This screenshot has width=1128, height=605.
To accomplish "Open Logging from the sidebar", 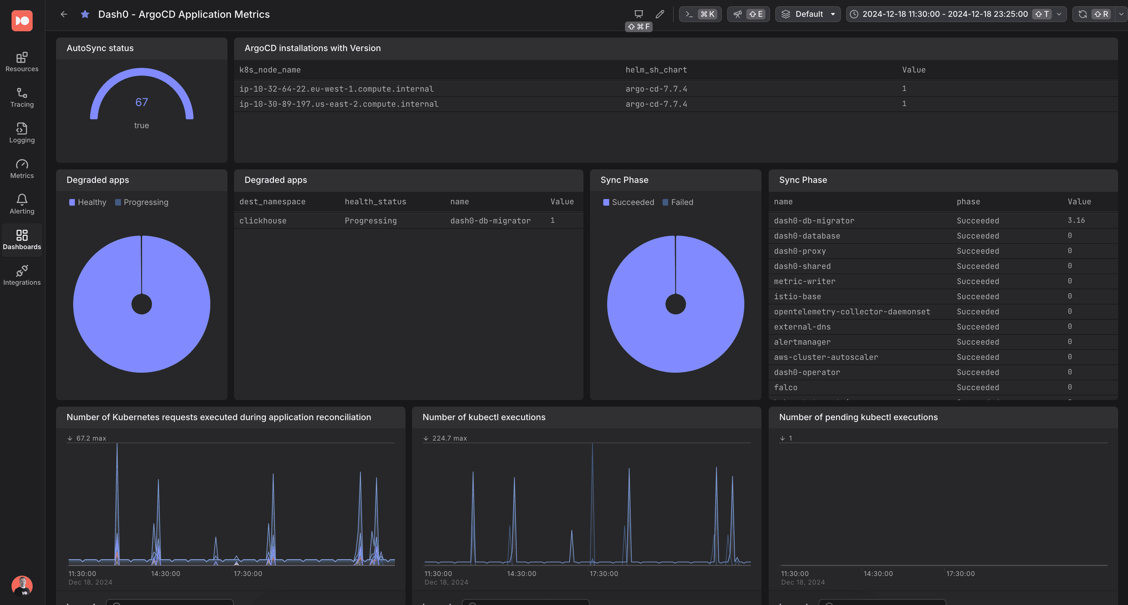I will point(22,133).
